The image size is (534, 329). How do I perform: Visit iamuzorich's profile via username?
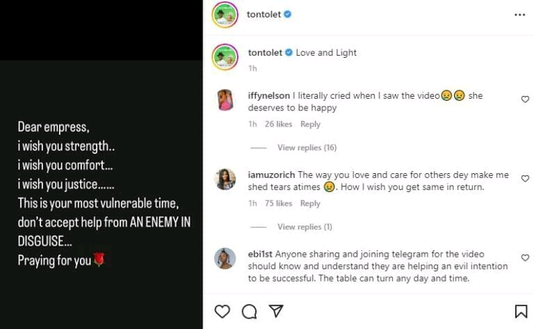270,174
